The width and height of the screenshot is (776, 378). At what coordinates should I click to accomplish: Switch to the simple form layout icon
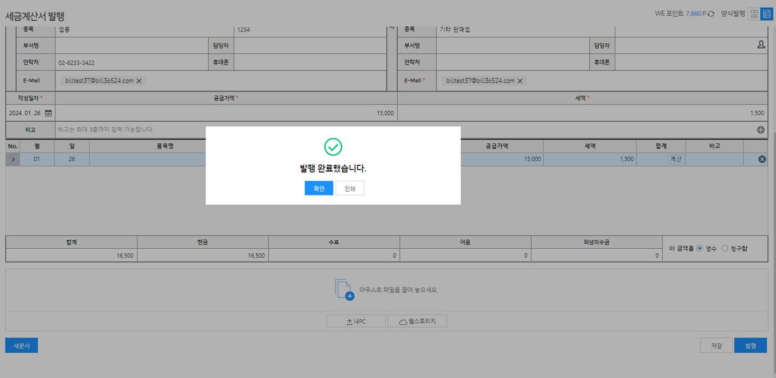(x=754, y=14)
